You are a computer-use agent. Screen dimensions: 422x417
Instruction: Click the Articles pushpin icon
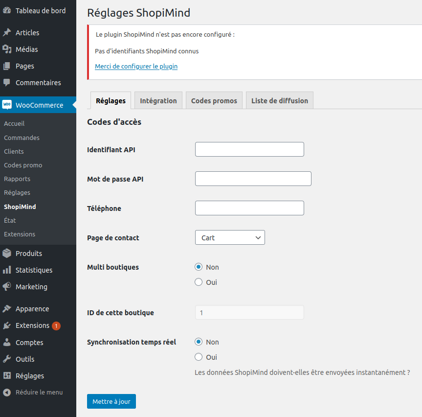pos(7,33)
